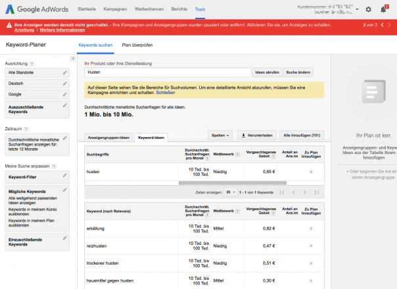
Task: Go to next page of keywords
Action: point(305,192)
